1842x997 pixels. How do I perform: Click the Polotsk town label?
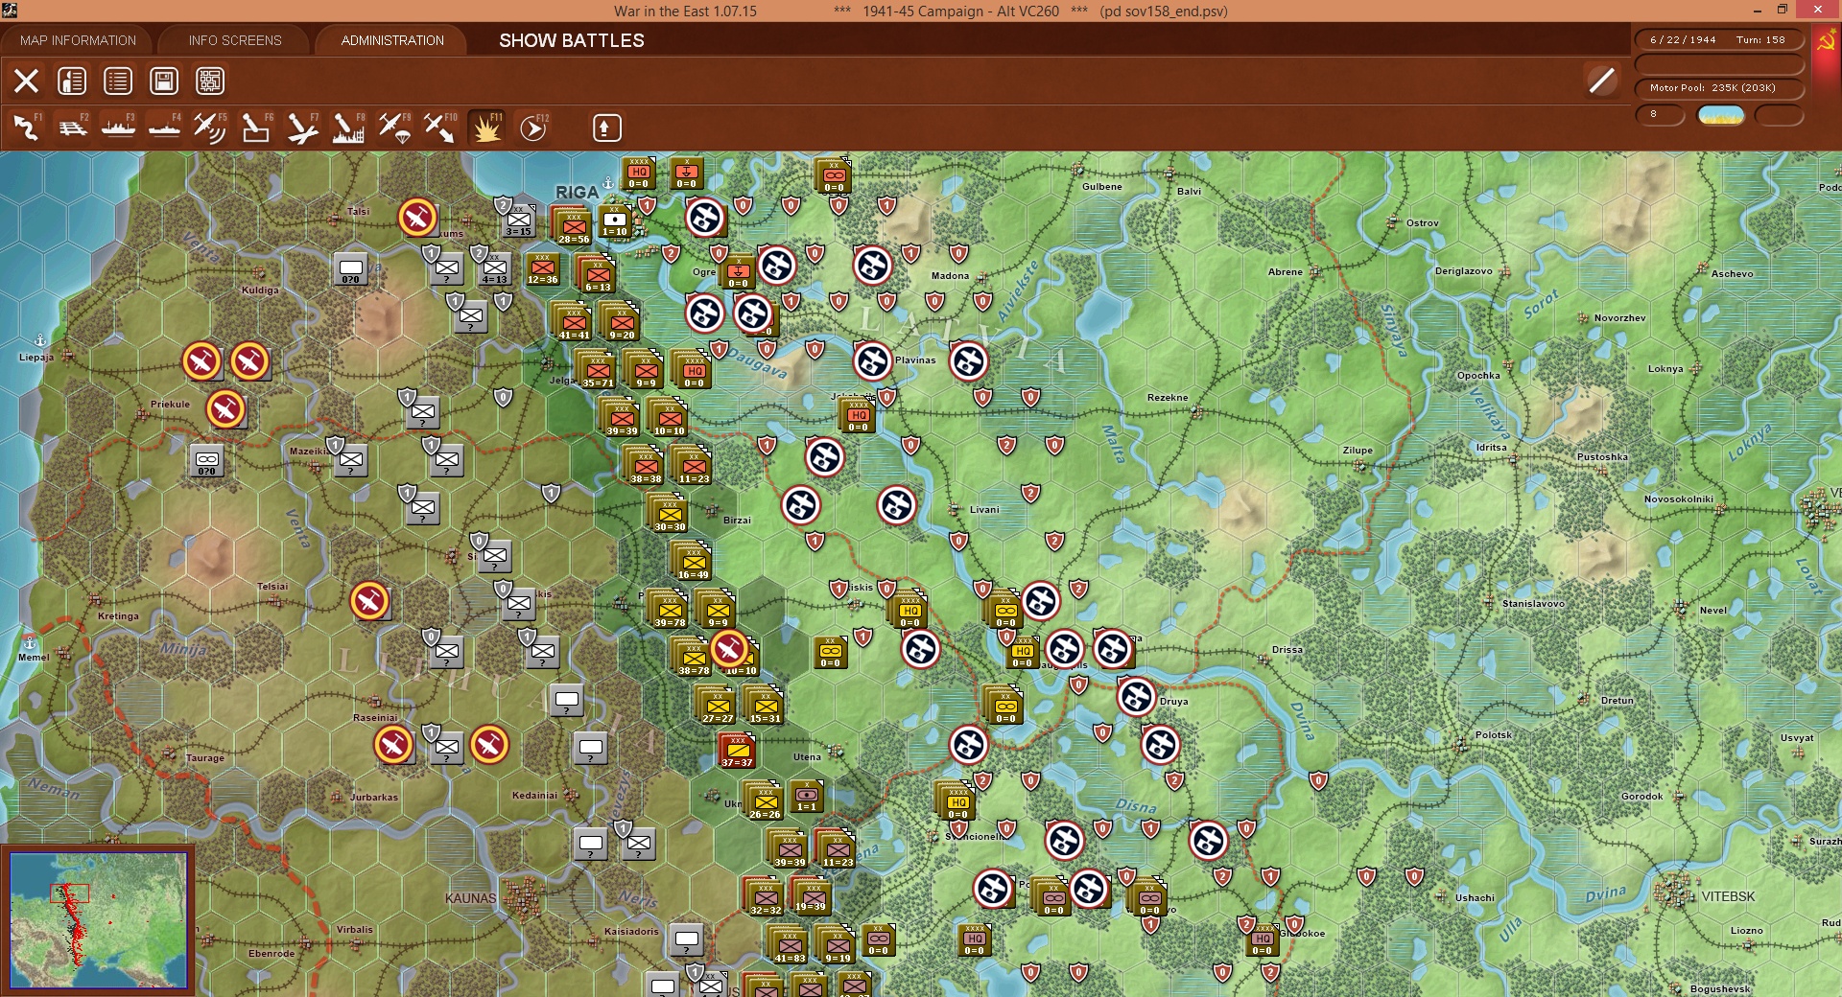click(1493, 735)
